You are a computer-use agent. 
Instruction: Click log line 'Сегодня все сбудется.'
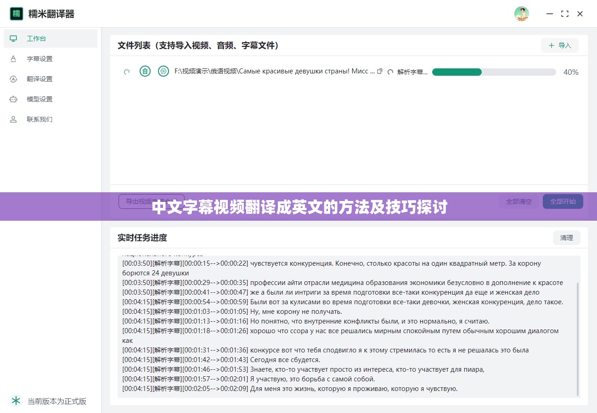[x=221, y=360]
